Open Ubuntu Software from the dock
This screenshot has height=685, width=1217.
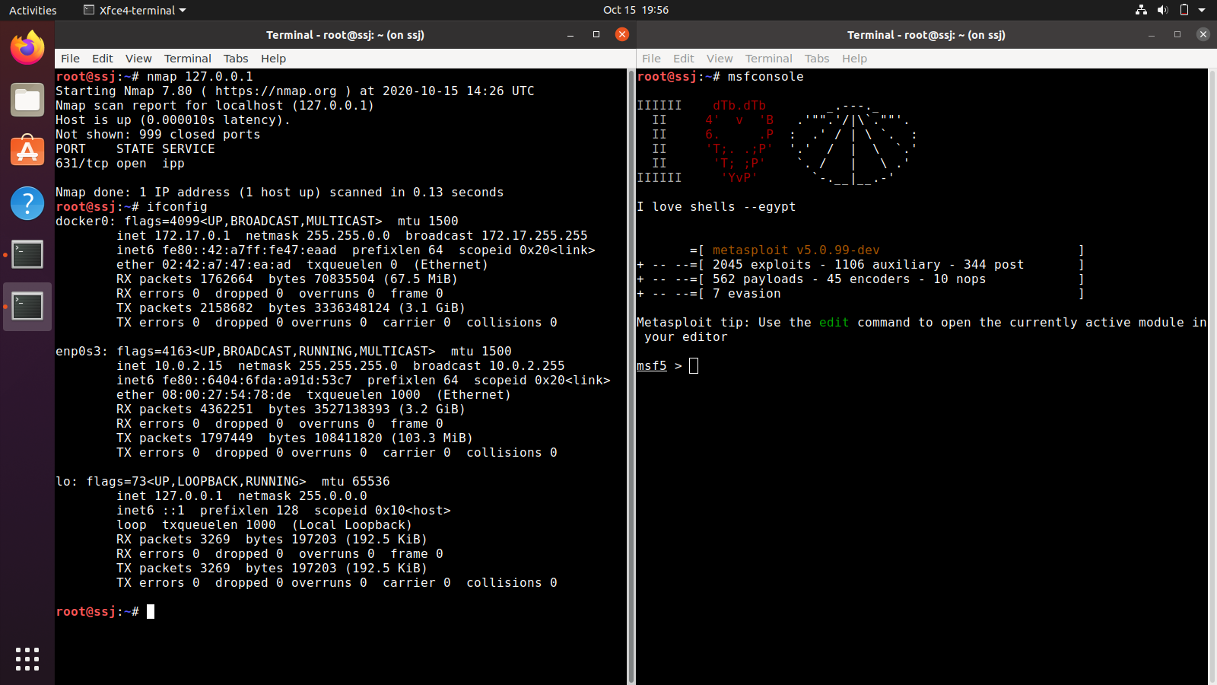click(x=27, y=151)
